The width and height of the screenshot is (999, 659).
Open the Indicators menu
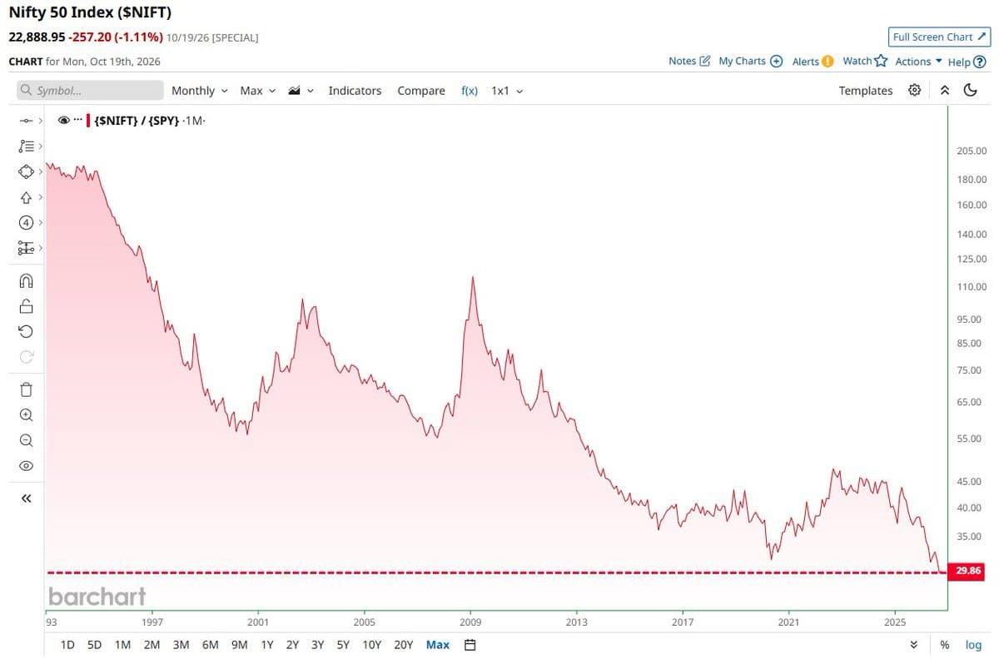355,91
